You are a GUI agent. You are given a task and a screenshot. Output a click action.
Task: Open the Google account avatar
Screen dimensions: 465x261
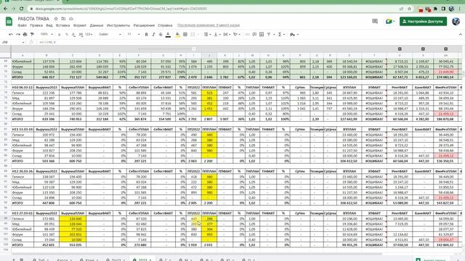coord(456,21)
